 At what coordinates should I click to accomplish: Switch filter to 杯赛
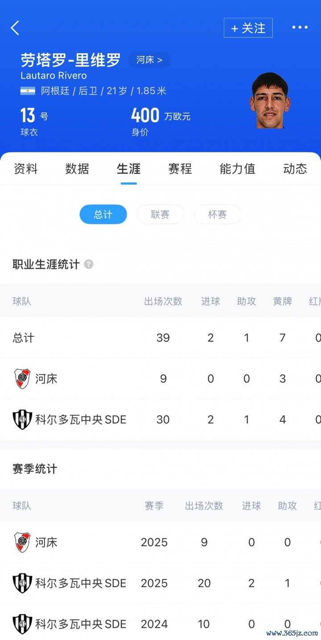pyautogui.click(x=217, y=214)
